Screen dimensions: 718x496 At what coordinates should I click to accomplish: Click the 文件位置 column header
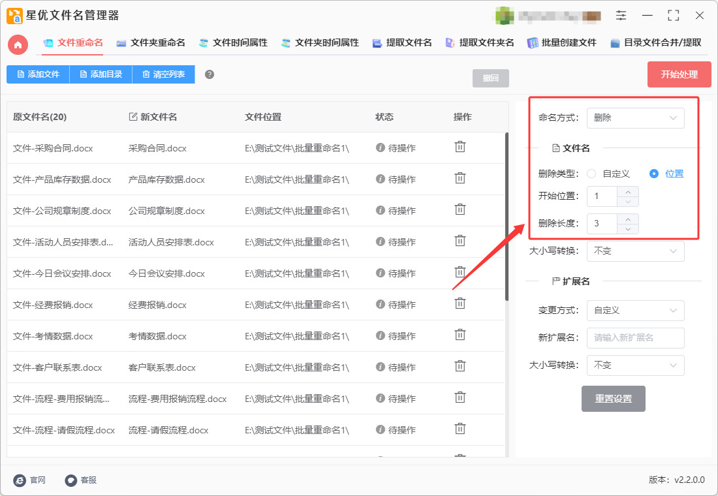pos(263,117)
